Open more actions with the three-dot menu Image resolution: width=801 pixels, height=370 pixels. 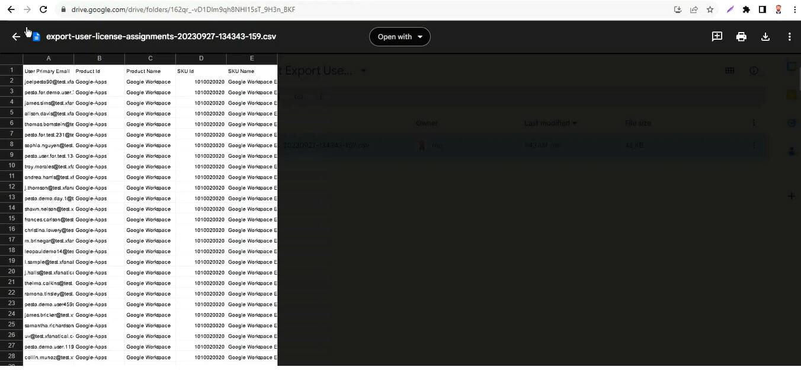click(x=790, y=36)
